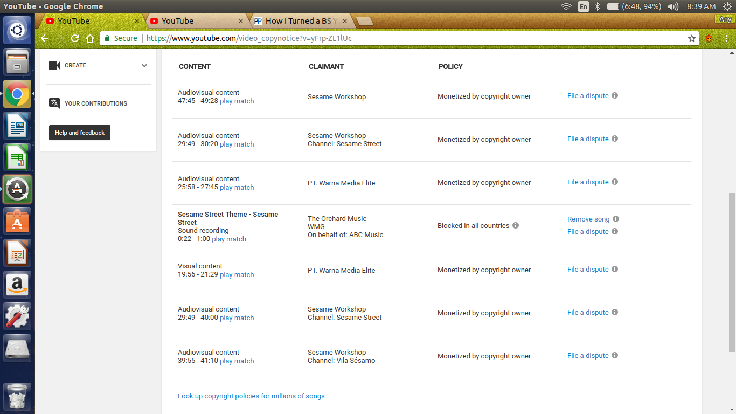Screen dimensions: 736x414
Task: Open the power/session gear menu
Action: (x=727, y=6)
